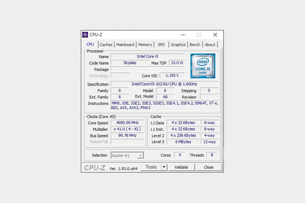Click the Stepping value 0
The height and width of the screenshot is (203, 305).
click(x=209, y=90)
